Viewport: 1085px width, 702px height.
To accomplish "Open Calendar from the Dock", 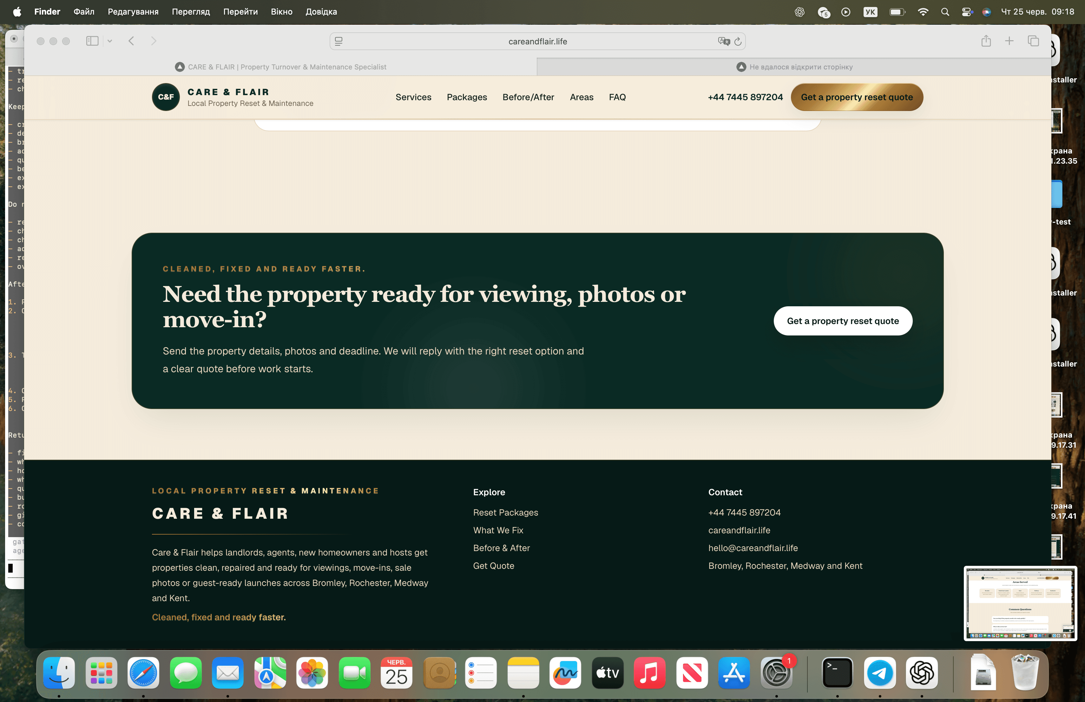I will point(396,673).
